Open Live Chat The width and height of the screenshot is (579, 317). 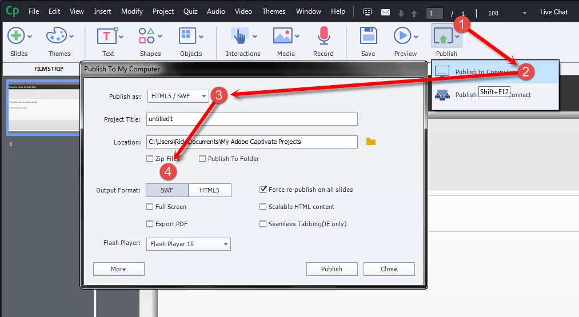click(554, 12)
